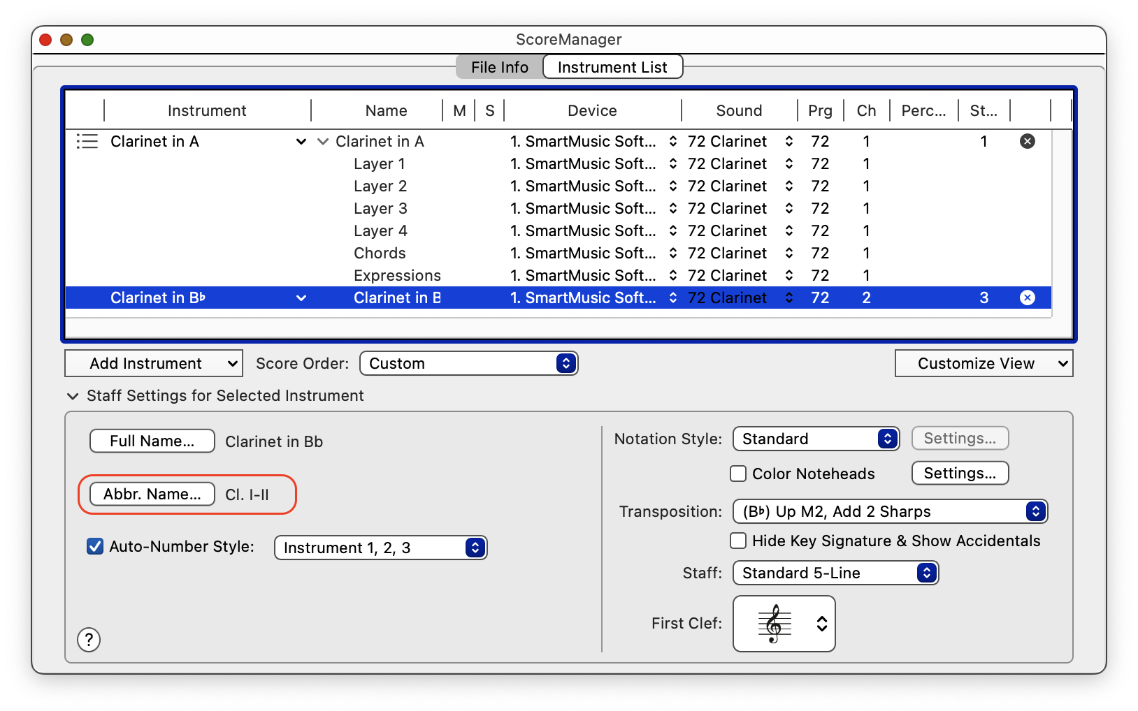The width and height of the screenshot is (1138, 711).
Task: Enable the Color Noteheads checkbox
Action: coord(738,474)
